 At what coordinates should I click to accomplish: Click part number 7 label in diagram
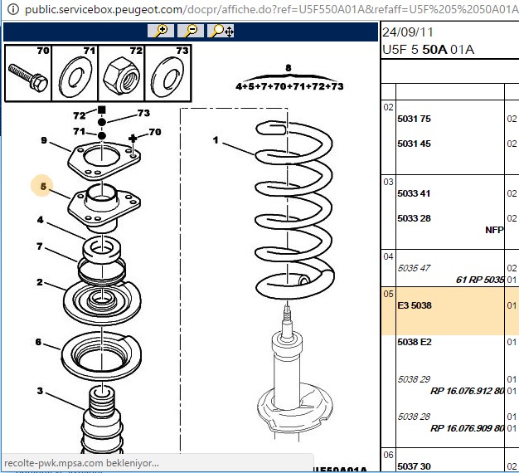[40, 246]
